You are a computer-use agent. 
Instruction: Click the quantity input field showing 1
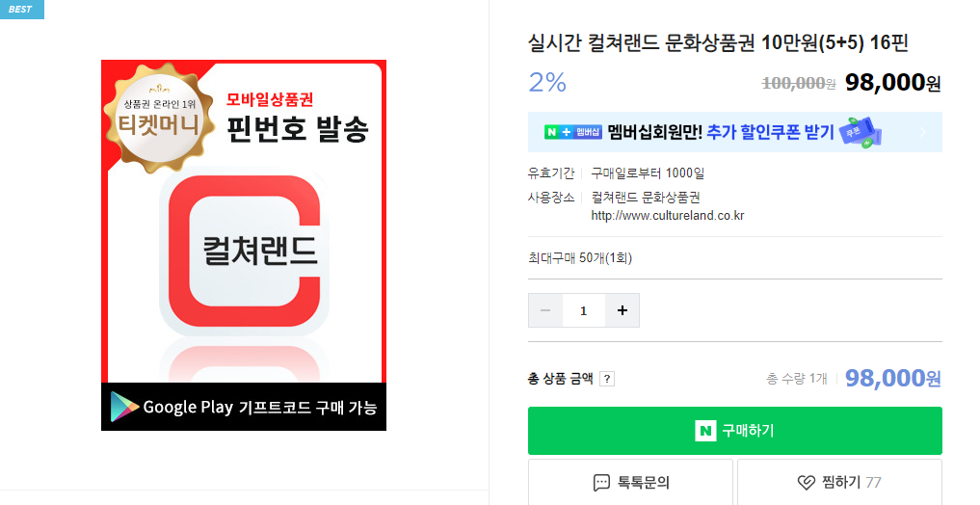(x=584, y=310)
